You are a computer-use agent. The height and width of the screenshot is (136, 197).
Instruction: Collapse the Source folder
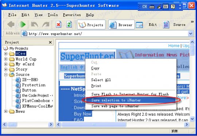pyautogui.click(x=5, y=75)
